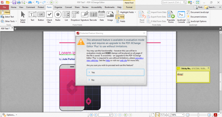Screen dimensions: 222x117
Task: Follow the 'provide a new valid key' link
Action: (x=139, y=58)
